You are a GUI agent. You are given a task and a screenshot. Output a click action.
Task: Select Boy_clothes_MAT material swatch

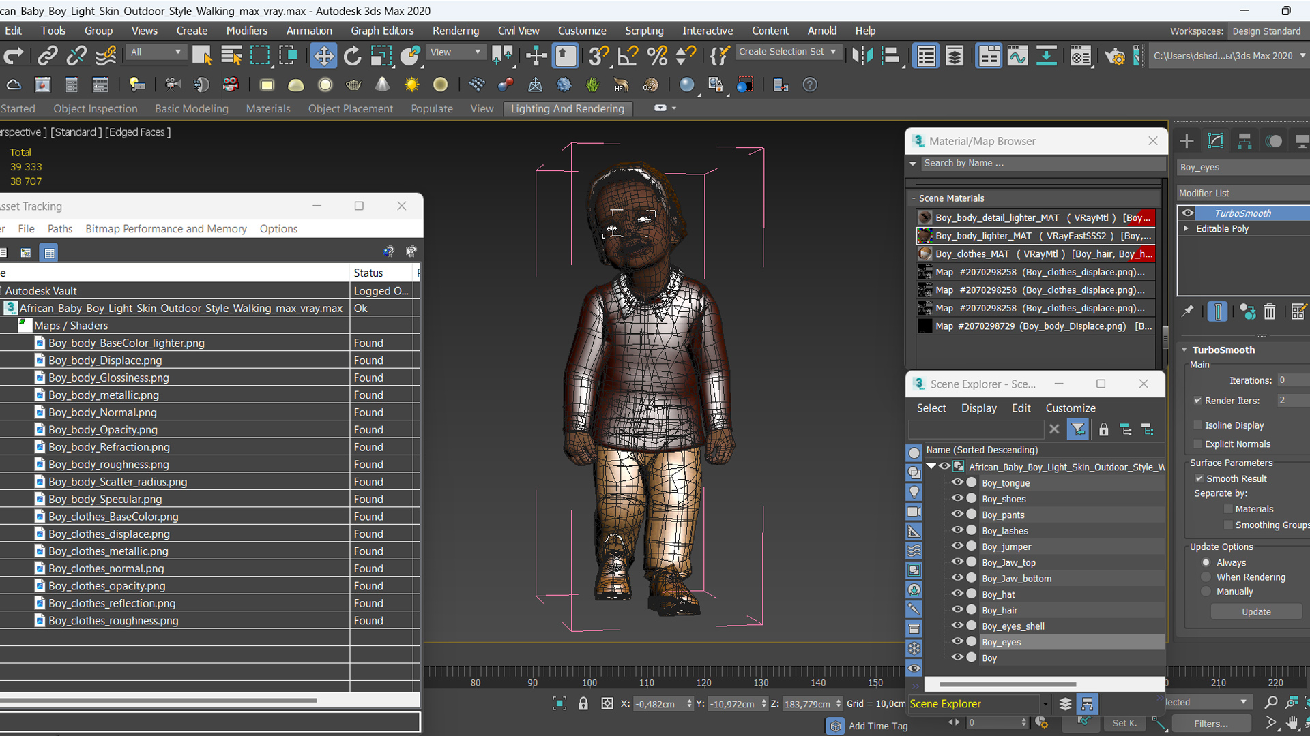tap(925, 254)
